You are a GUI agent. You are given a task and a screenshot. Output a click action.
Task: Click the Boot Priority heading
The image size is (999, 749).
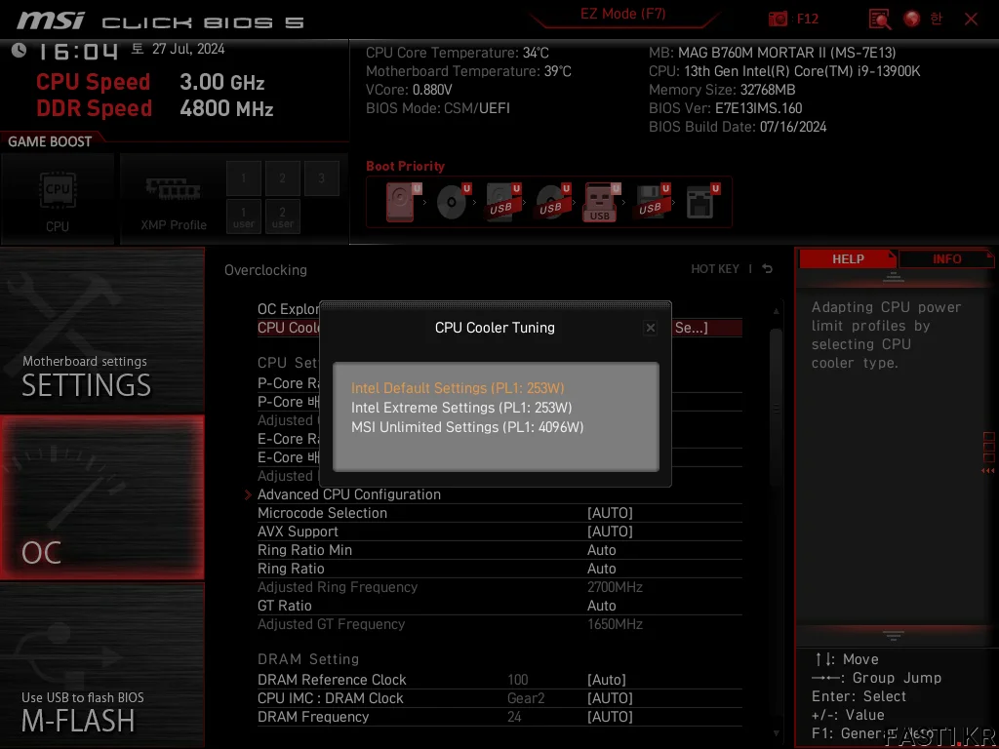(405, 166)
